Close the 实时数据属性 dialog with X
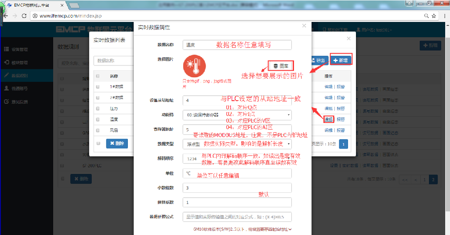Viewport: 450px width, 235px height. [304, 26]
